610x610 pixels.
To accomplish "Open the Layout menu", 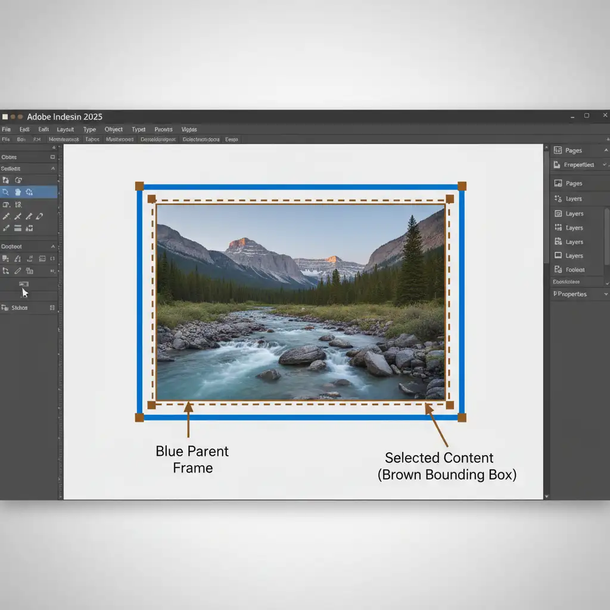I will tap(66, 129).
